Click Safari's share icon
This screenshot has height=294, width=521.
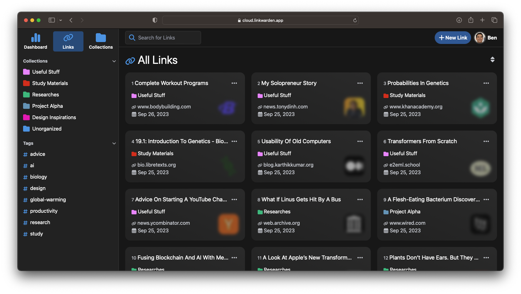click(x=471, y=20)
